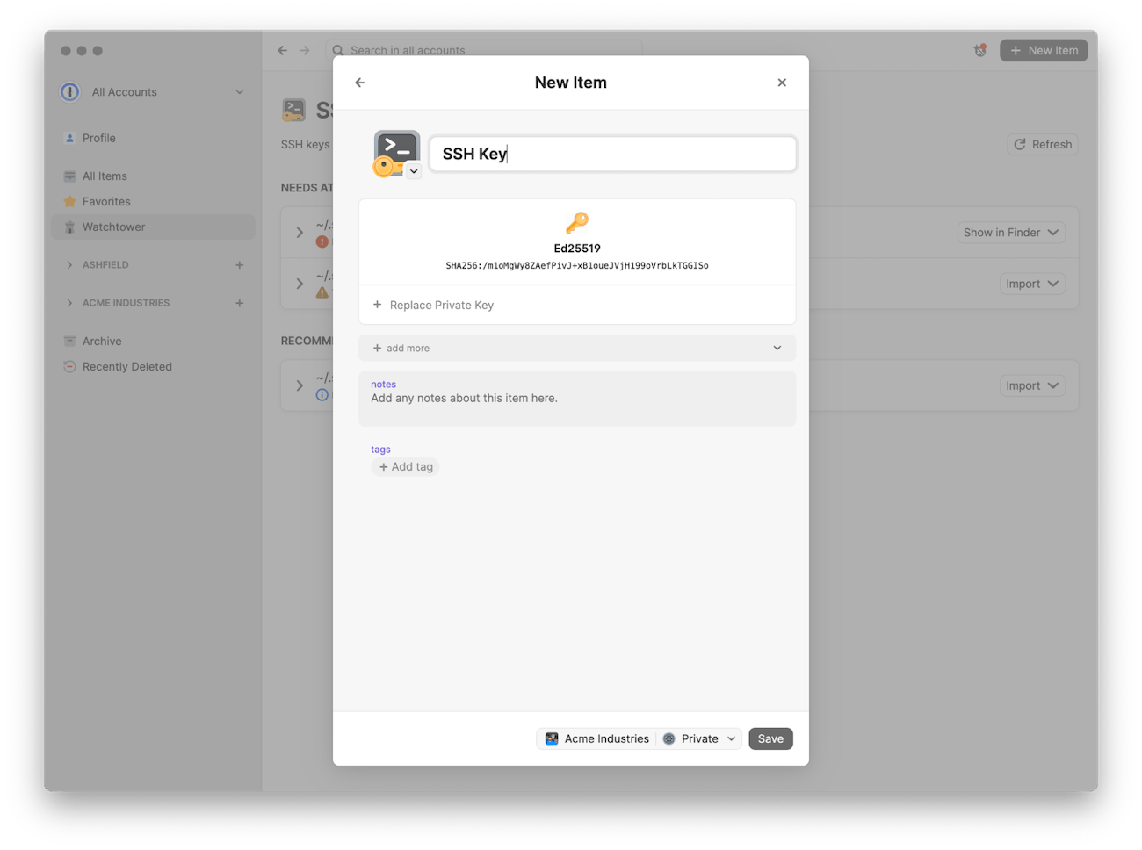Open the Show in Finder dropdown
This screenshot has height=850, width=1142.
pyautogui.click(x=1011, y=232)
